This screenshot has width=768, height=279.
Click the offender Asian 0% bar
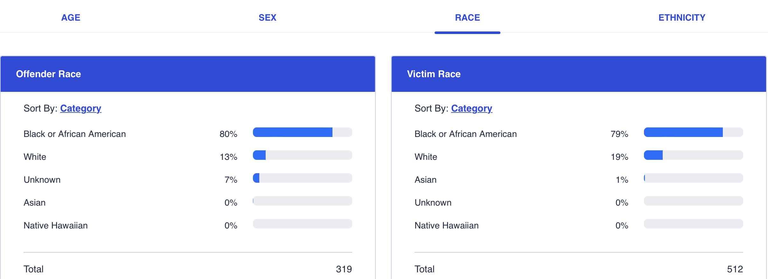[302, 201]
